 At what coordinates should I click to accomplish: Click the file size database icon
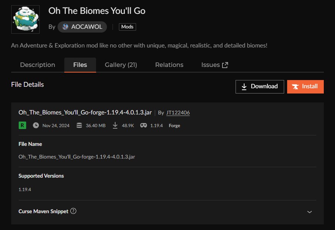point(79,125)
